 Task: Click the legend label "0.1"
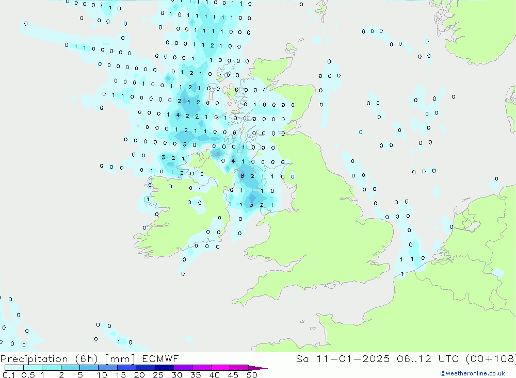tap(9, 375)
